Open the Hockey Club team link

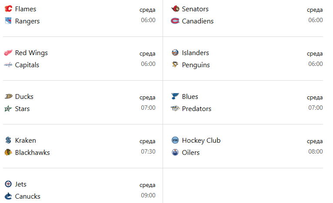click(201, 141)
